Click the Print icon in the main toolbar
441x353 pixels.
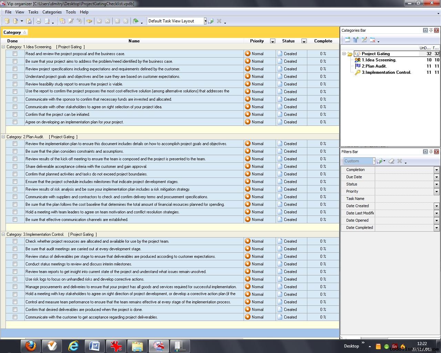pyautogui.click(x=39, y=21)
